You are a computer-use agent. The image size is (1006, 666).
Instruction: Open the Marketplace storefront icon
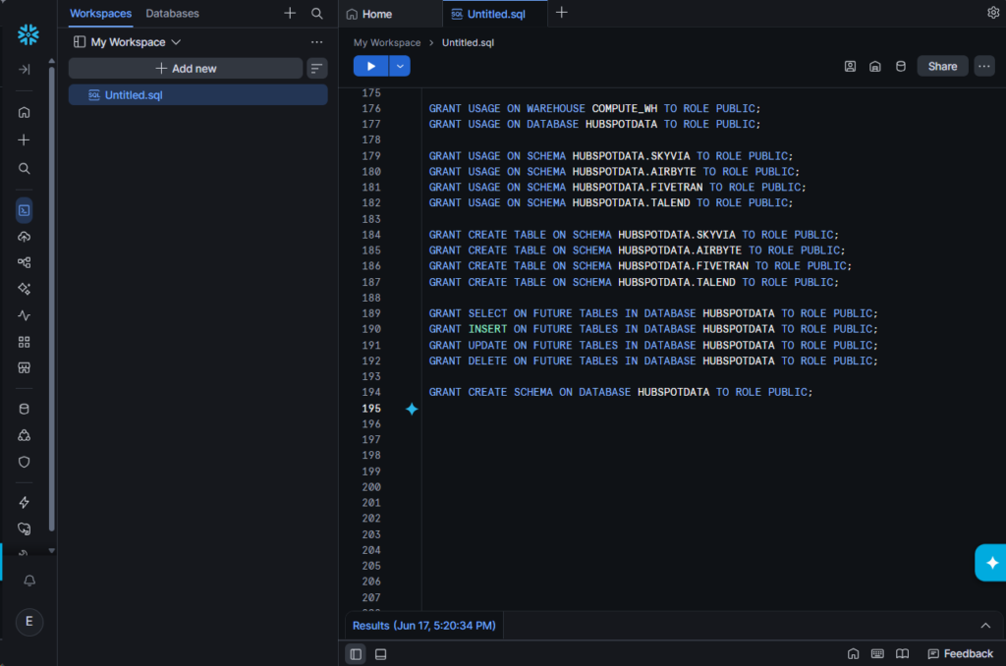pos(25,368)
